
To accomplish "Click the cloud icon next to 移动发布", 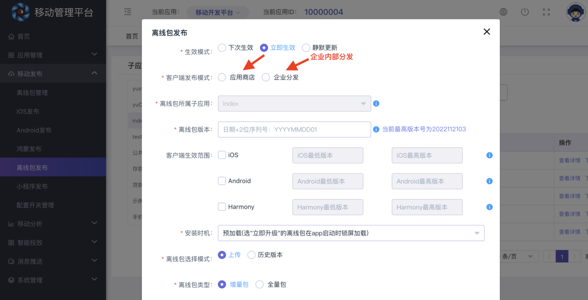I will pyautogui.click(x=11, y=74).
